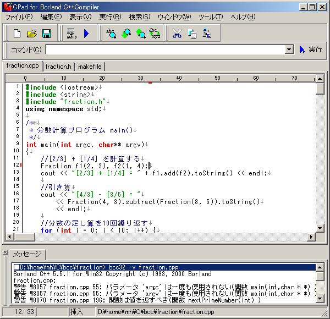Cut selection with scissors icon
This screenshot has width=330, height=319.
[x=177, y=34]
